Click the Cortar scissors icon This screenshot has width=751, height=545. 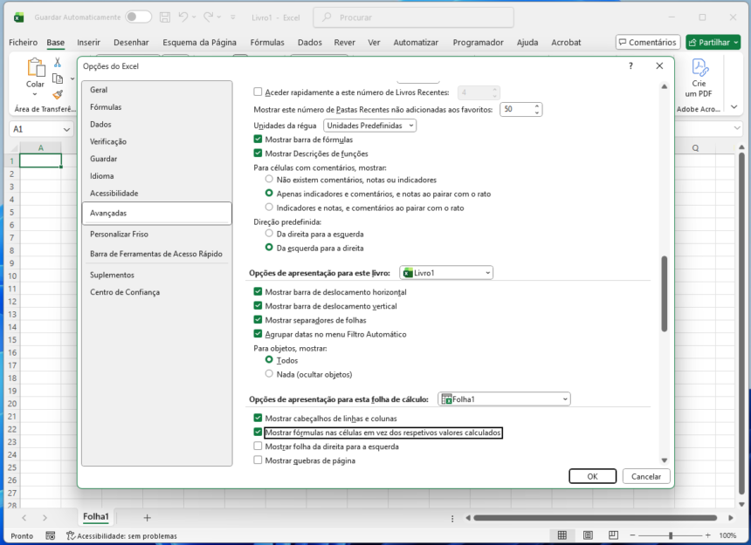[x=58, y=62]
